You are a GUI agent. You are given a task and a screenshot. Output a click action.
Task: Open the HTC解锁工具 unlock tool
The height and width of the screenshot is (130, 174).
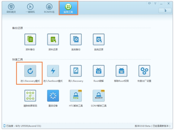tap(76, 96)
